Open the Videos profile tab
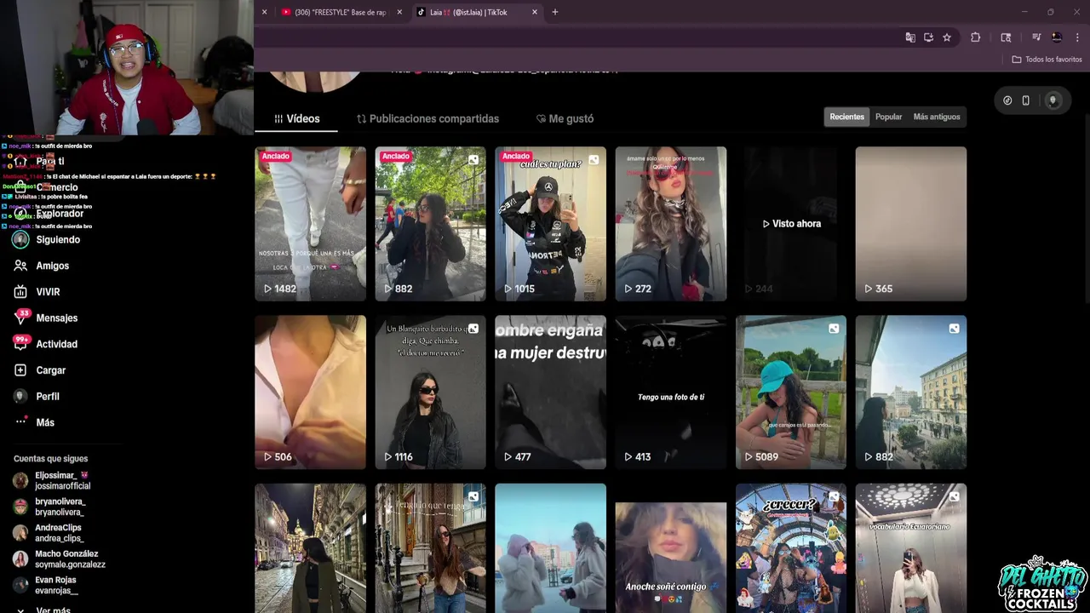 pos(296,119)
